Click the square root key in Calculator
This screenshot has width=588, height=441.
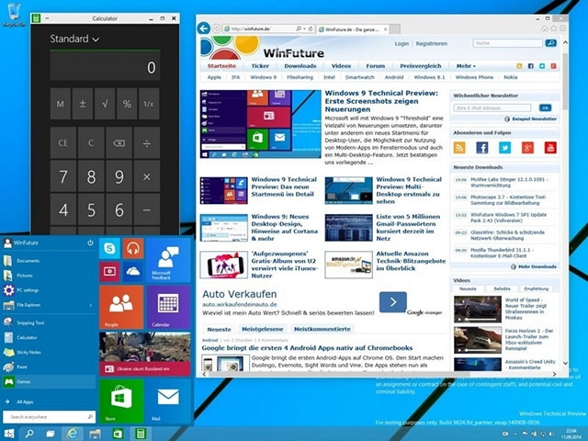point(105,104)
